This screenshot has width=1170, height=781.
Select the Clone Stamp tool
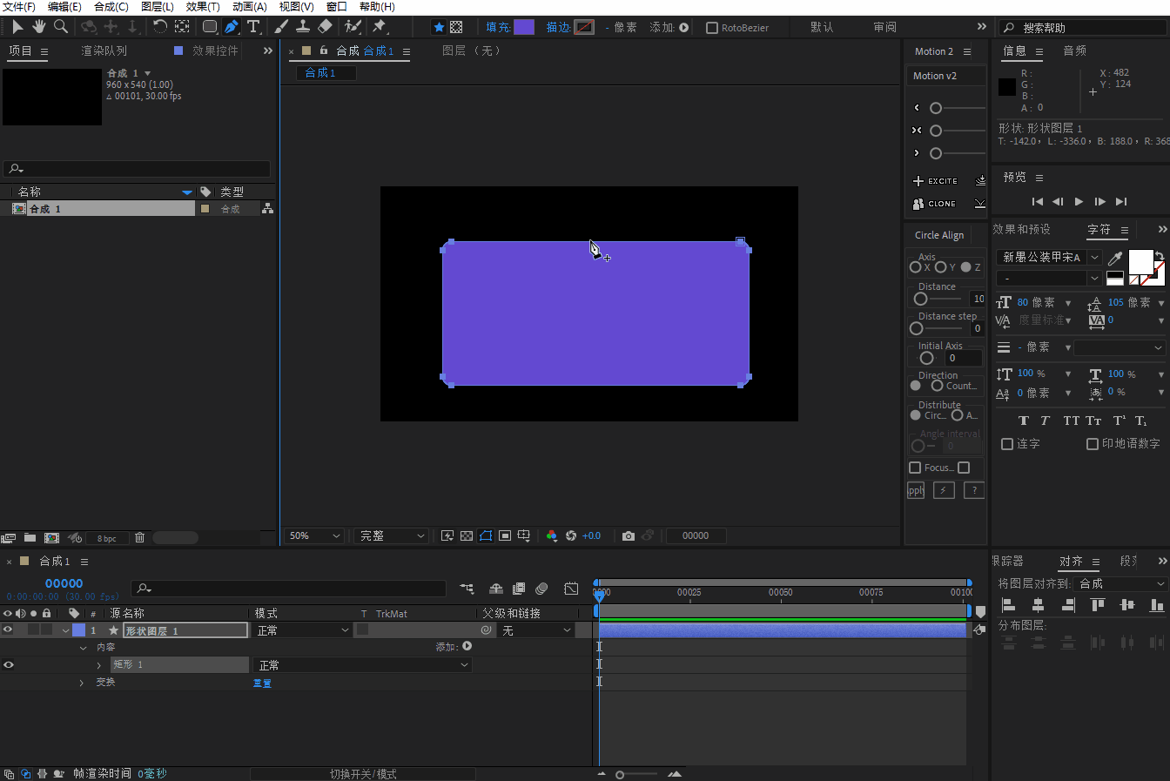303,27
